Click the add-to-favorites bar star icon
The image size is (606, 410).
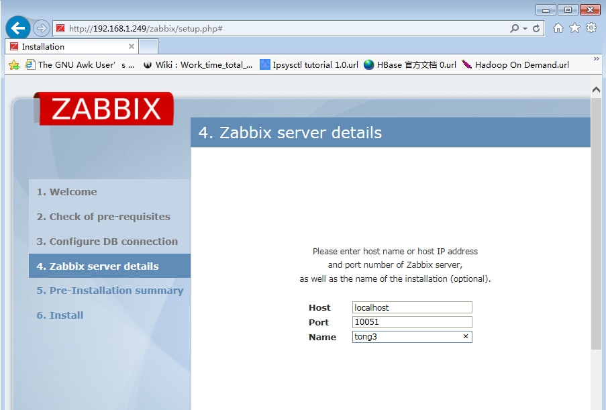pyautogui.click(x=14, y=65)
